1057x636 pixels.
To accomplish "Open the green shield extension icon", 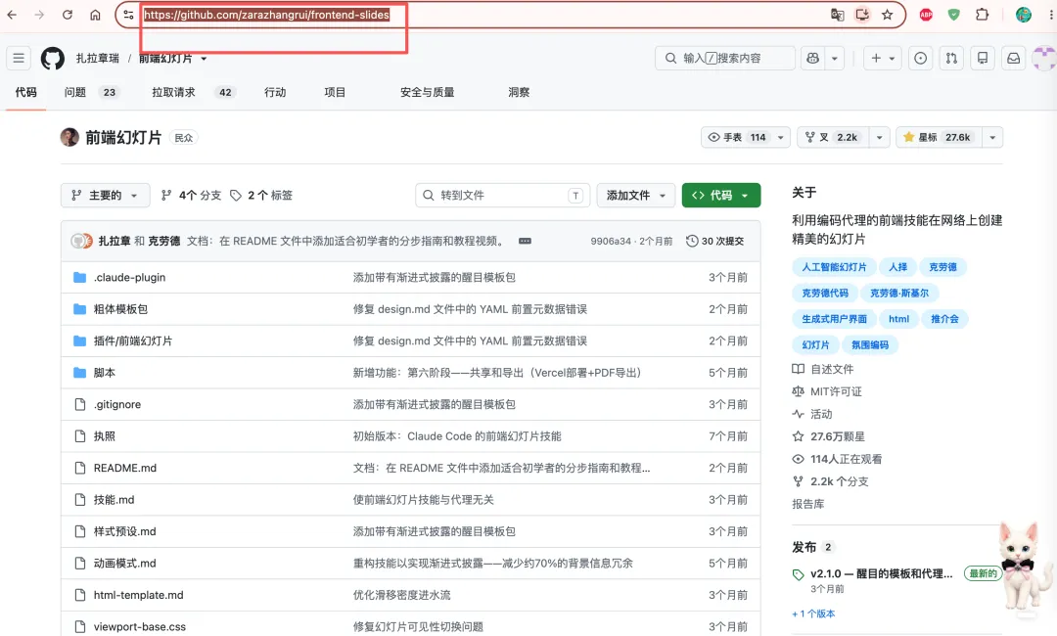I will point(953,14).
